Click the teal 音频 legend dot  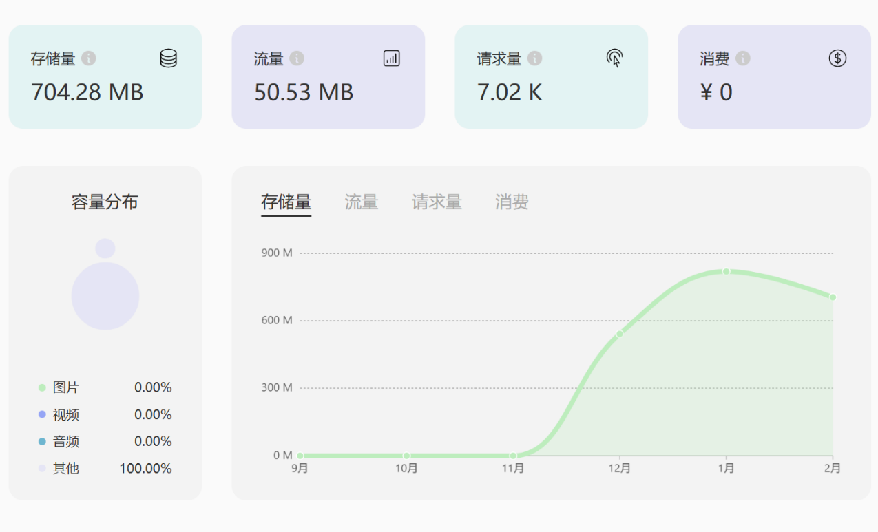tap(42, 441)
